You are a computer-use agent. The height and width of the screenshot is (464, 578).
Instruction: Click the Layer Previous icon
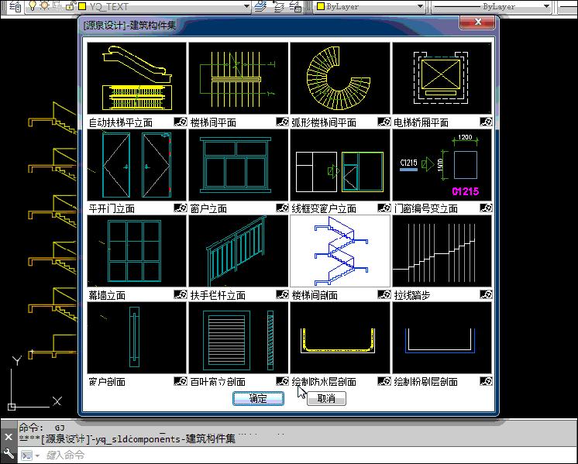[x=278, y=6]
